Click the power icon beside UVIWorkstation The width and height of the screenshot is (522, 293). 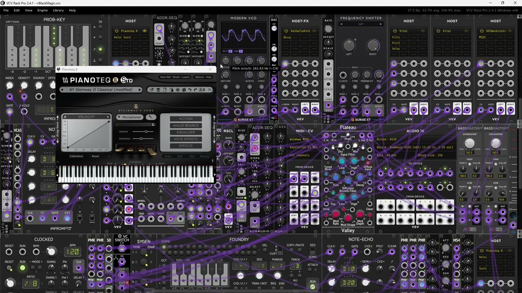pos(481,31)
